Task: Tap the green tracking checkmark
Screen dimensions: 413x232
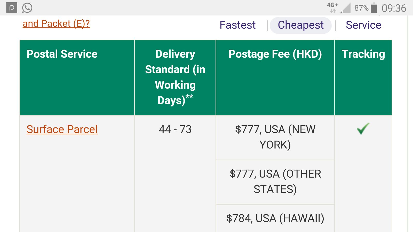Action: click(x=363, y=129)
